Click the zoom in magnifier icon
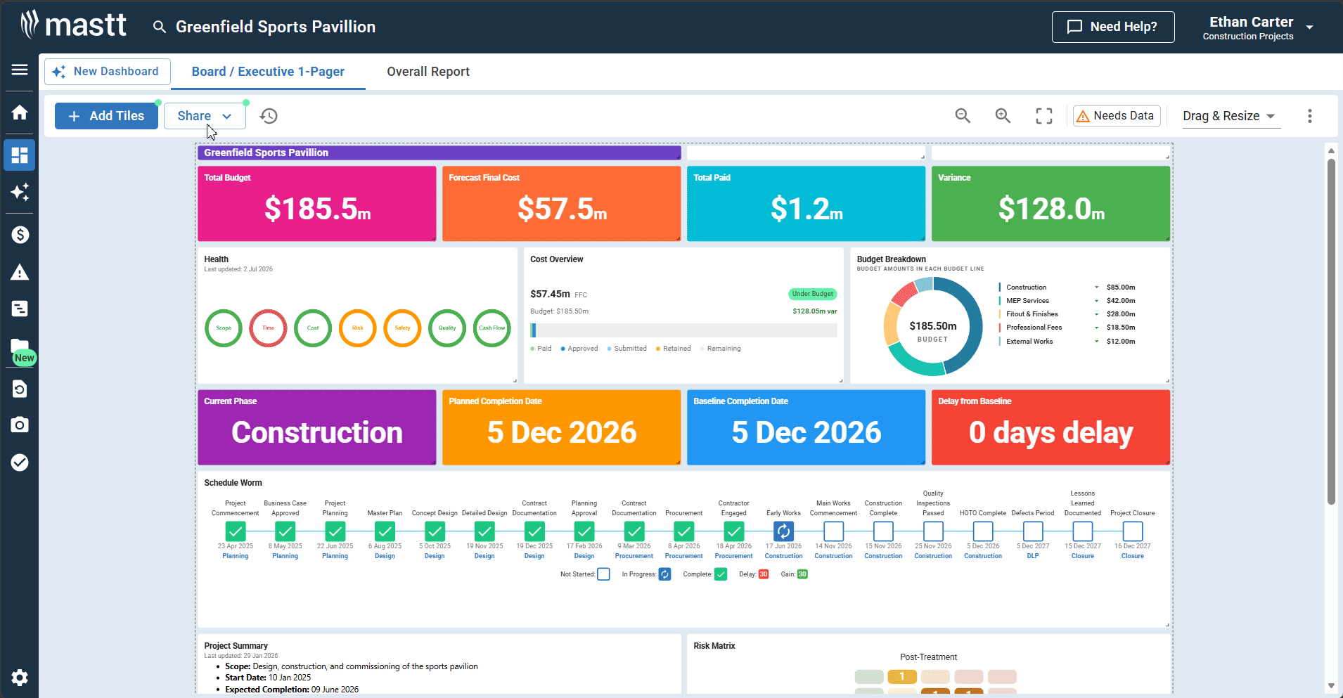 click(1003, 116)
